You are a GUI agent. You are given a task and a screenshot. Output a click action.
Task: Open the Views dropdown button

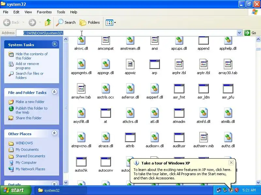pyautogui.click(x=111, y=22)
